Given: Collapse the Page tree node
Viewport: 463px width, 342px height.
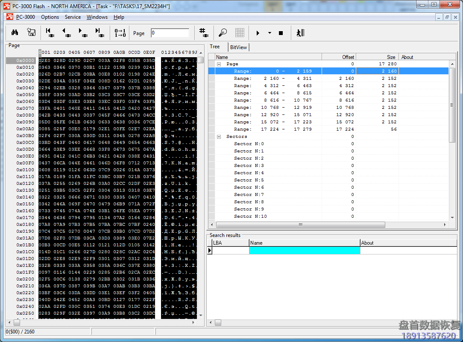Looking at the screenshot, I should [219, 64].
